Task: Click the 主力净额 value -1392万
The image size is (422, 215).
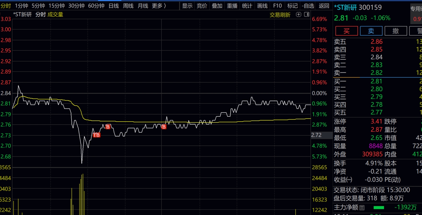Action: click(x=406, y=207)
